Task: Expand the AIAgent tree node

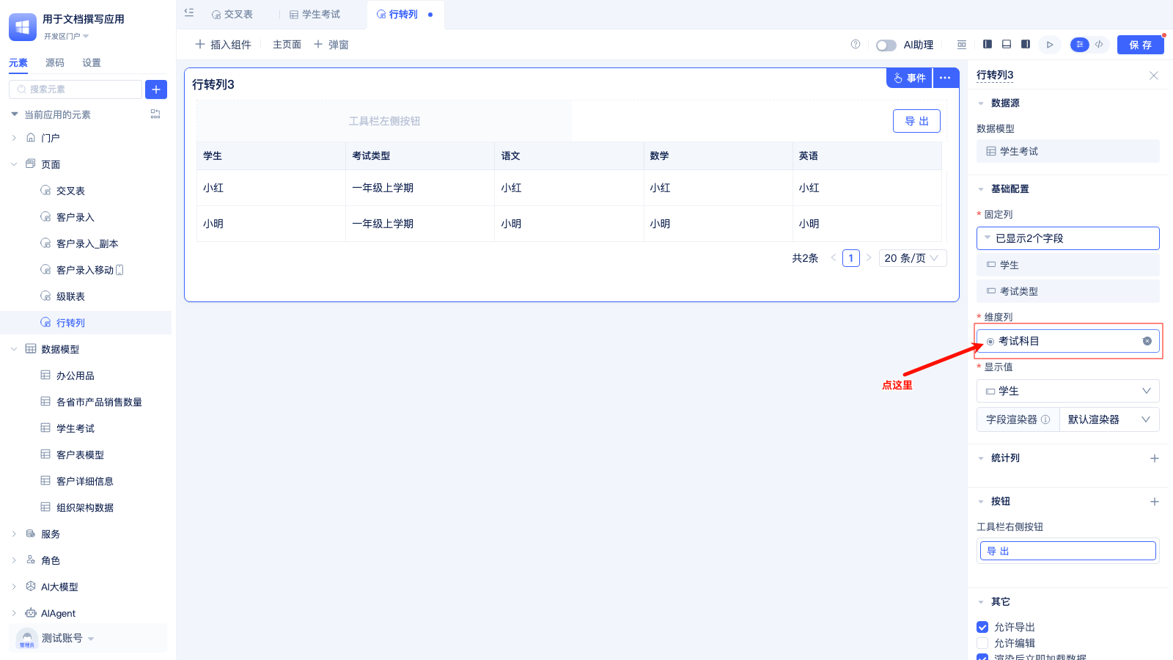Action: point(14,613)
